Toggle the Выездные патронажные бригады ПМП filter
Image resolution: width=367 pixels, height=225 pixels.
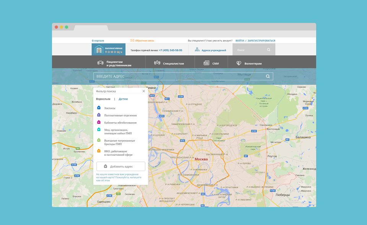pos(119,142)
